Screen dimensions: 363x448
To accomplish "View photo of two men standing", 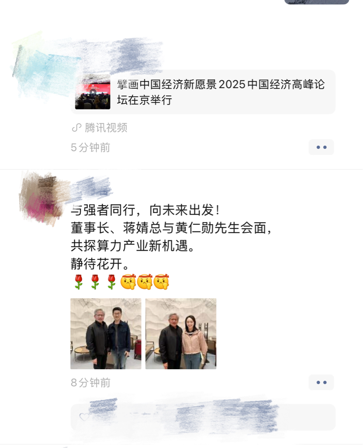I will point(106,334).
